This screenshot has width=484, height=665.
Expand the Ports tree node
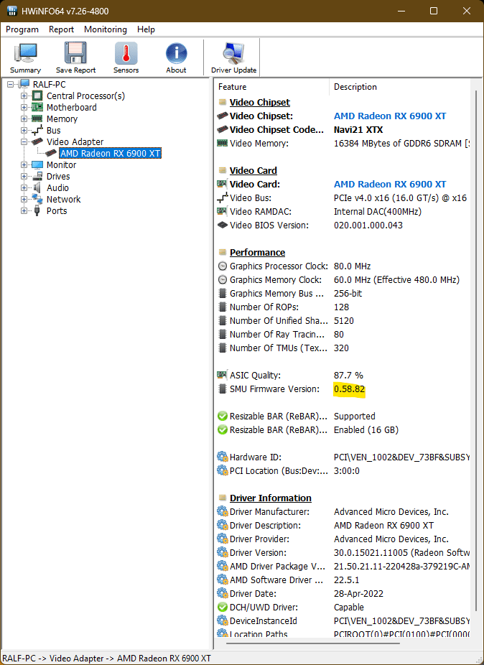24,210
